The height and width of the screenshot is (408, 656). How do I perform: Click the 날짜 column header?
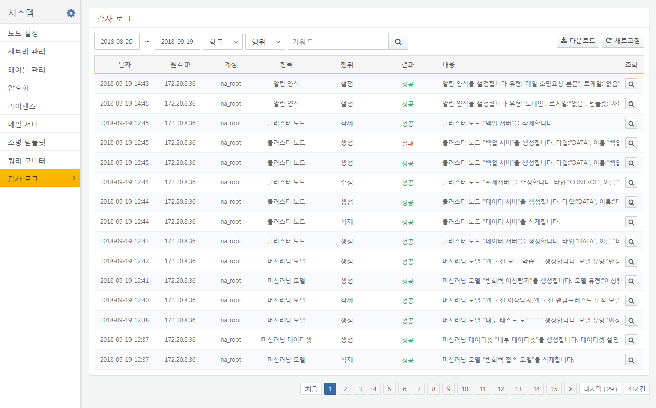(x=124, y=65)
